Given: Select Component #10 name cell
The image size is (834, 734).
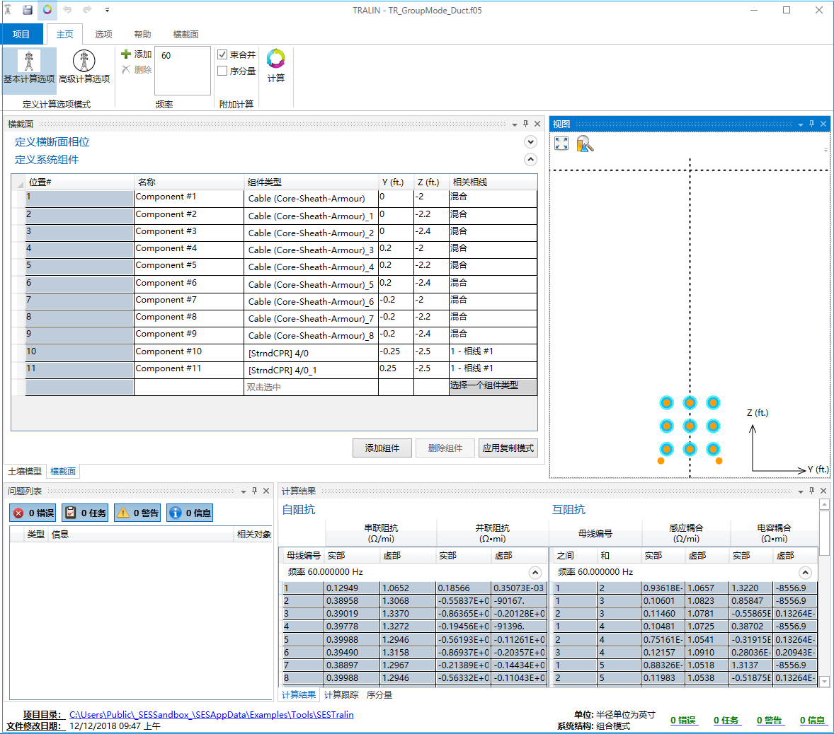Looking at the screenshot, I should (189, 351).
